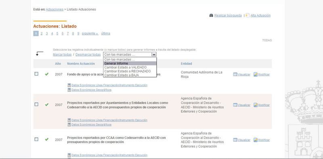Open Línea Financiación/Instrumento Ejecución link, Fondo de apoyo row

[x=109, y=85]
